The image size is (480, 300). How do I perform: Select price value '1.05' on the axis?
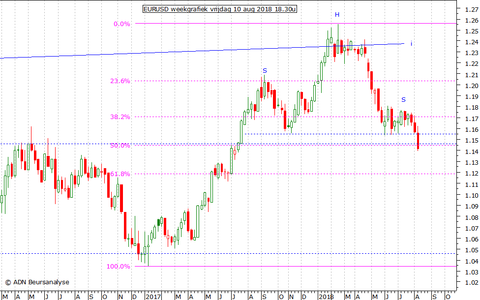point(472,250)
